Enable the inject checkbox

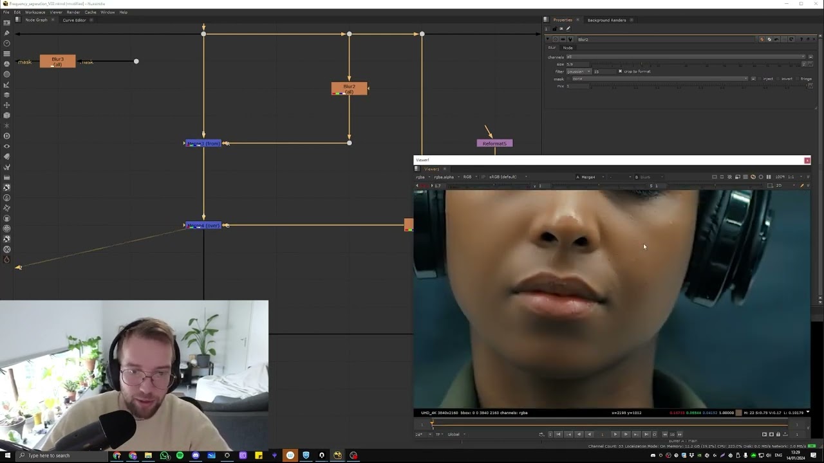[x=760, y=79]
